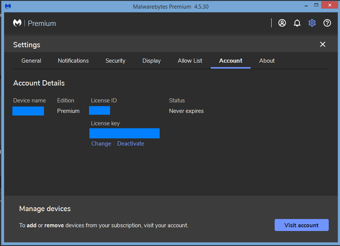Open the account profile icon
The width and height of the screenshot is (340, 246).
pos(282,23)
